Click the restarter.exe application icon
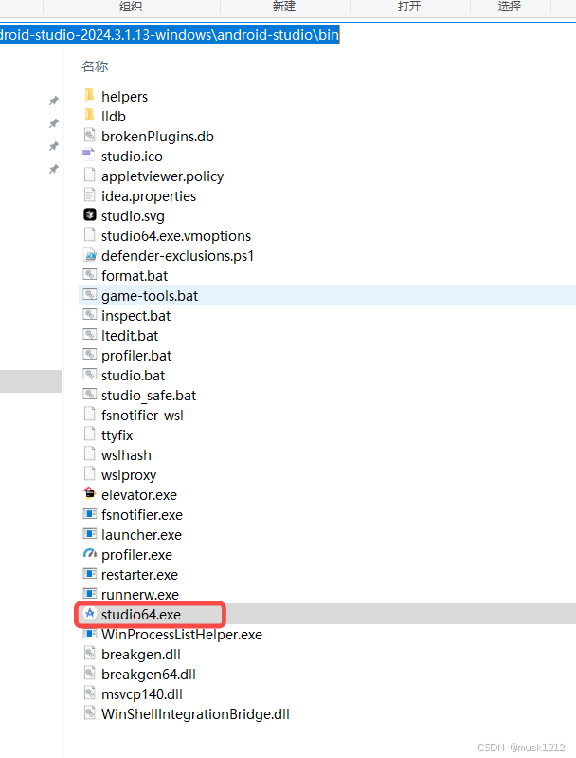Image resolution: width=576 pixels, height=758 pixels. (89, 573)
